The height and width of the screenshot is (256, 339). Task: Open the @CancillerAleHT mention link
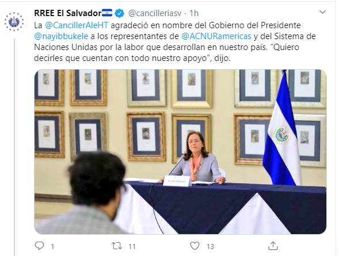[x=77, y=25]
